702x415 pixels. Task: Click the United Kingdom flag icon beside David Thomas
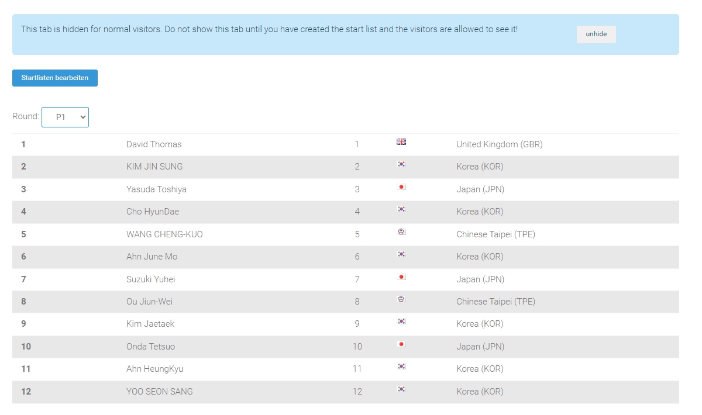pos(401,142)
